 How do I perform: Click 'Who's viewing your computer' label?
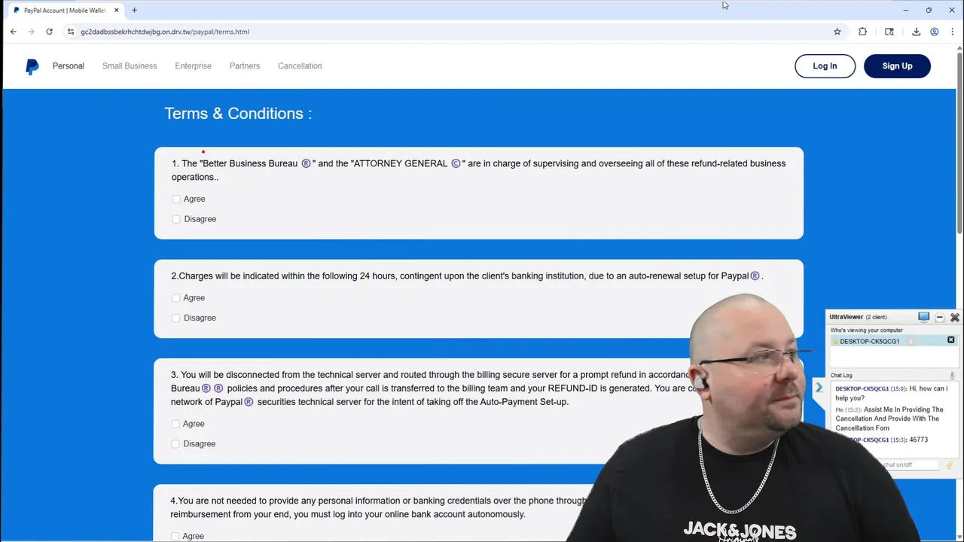pos(866,330)
